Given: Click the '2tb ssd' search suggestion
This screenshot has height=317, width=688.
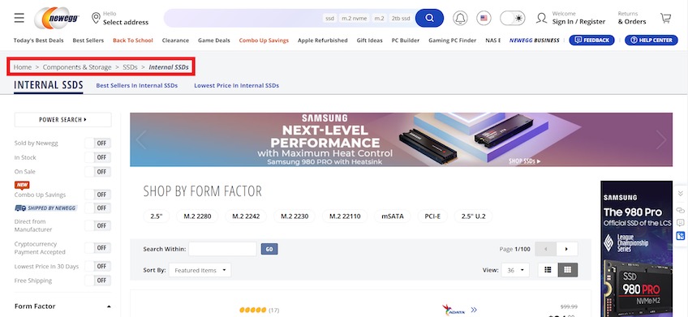Looking at the screenshot, I should [401, 18].
